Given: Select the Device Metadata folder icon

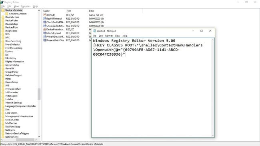Looking at the screenshot, I should tap(3, 10).
